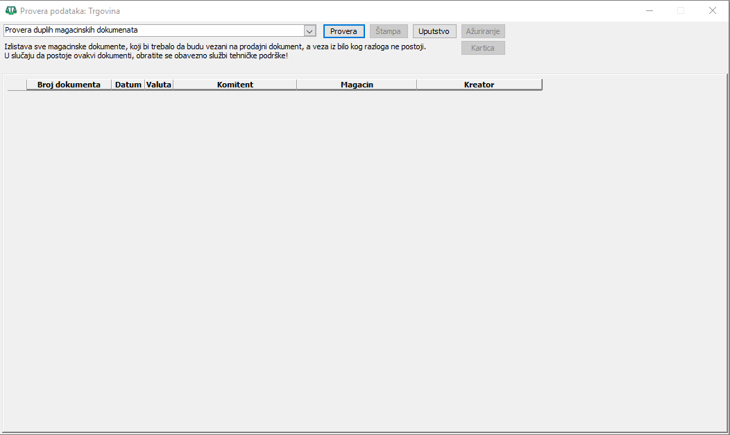Click the Magacin column header
730x435 pixels.
[x=357, y=85]
